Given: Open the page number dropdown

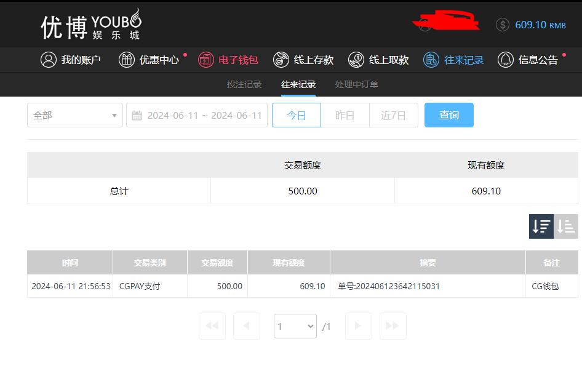Looking at the screenshot, I should 295,326.
